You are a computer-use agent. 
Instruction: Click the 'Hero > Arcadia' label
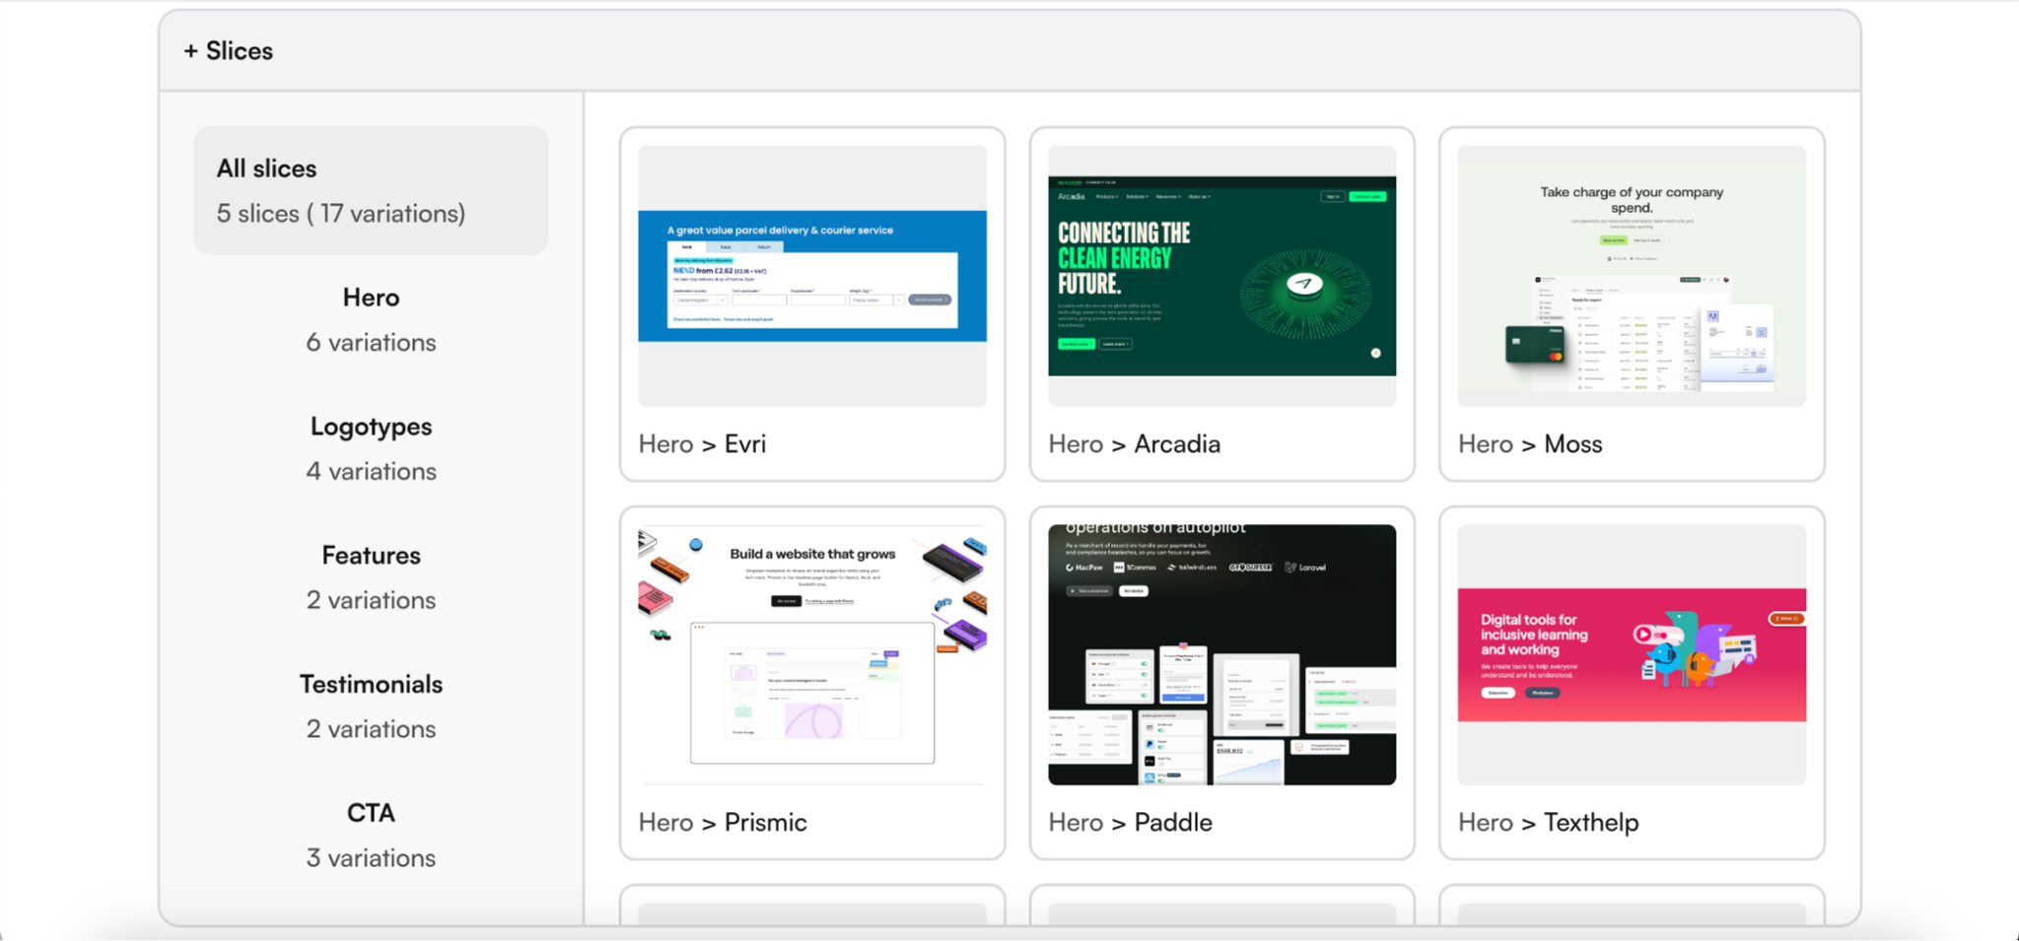pos(1134,444)
